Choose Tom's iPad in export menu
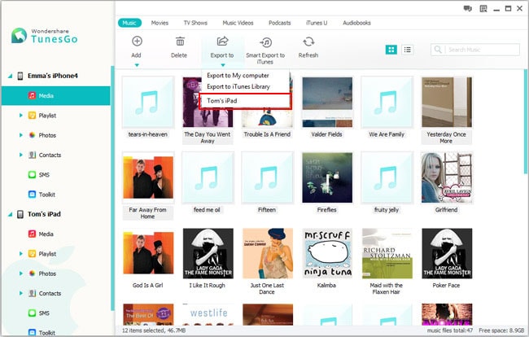Screen dimensions: 529x337 click(x=245, y=101)
